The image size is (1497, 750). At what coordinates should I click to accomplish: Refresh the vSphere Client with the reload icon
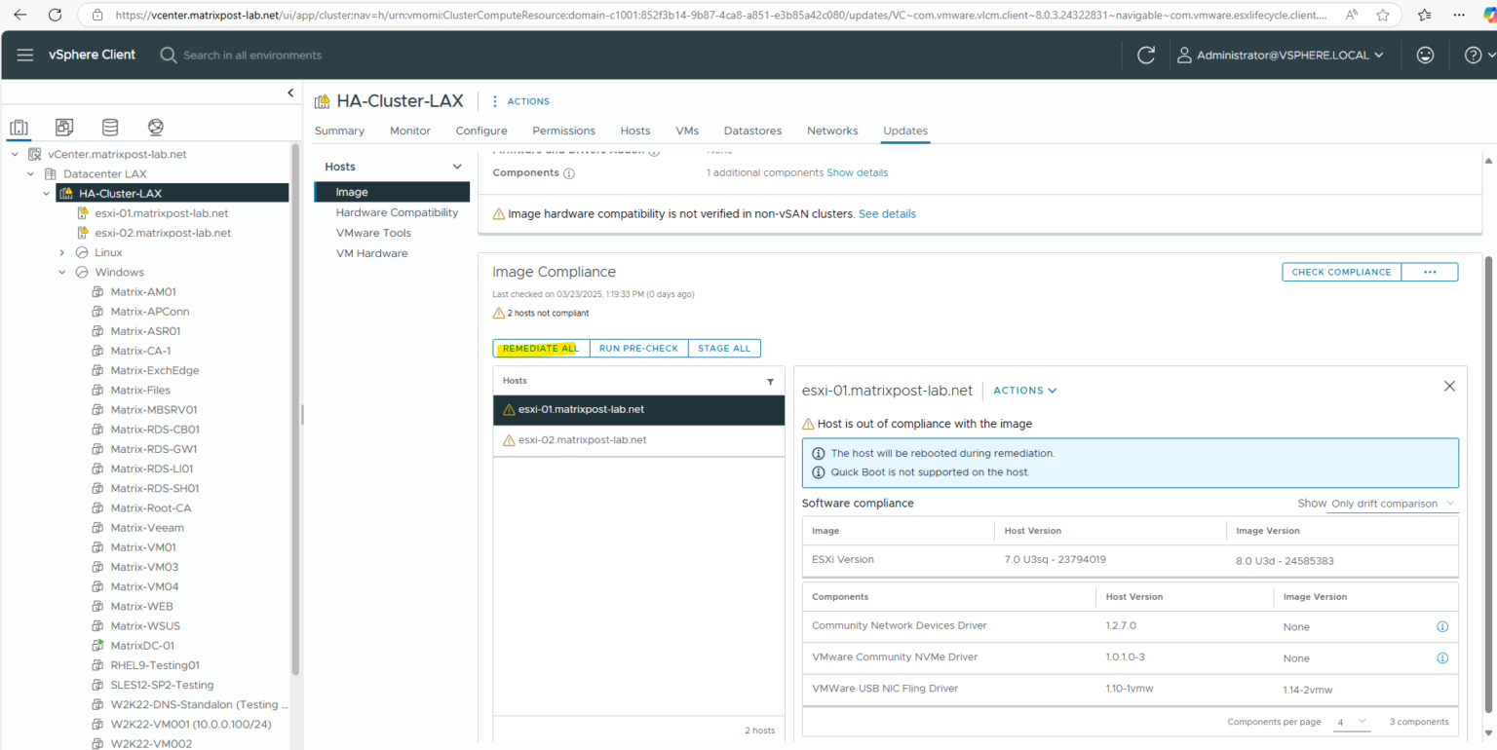point(1145,55)
